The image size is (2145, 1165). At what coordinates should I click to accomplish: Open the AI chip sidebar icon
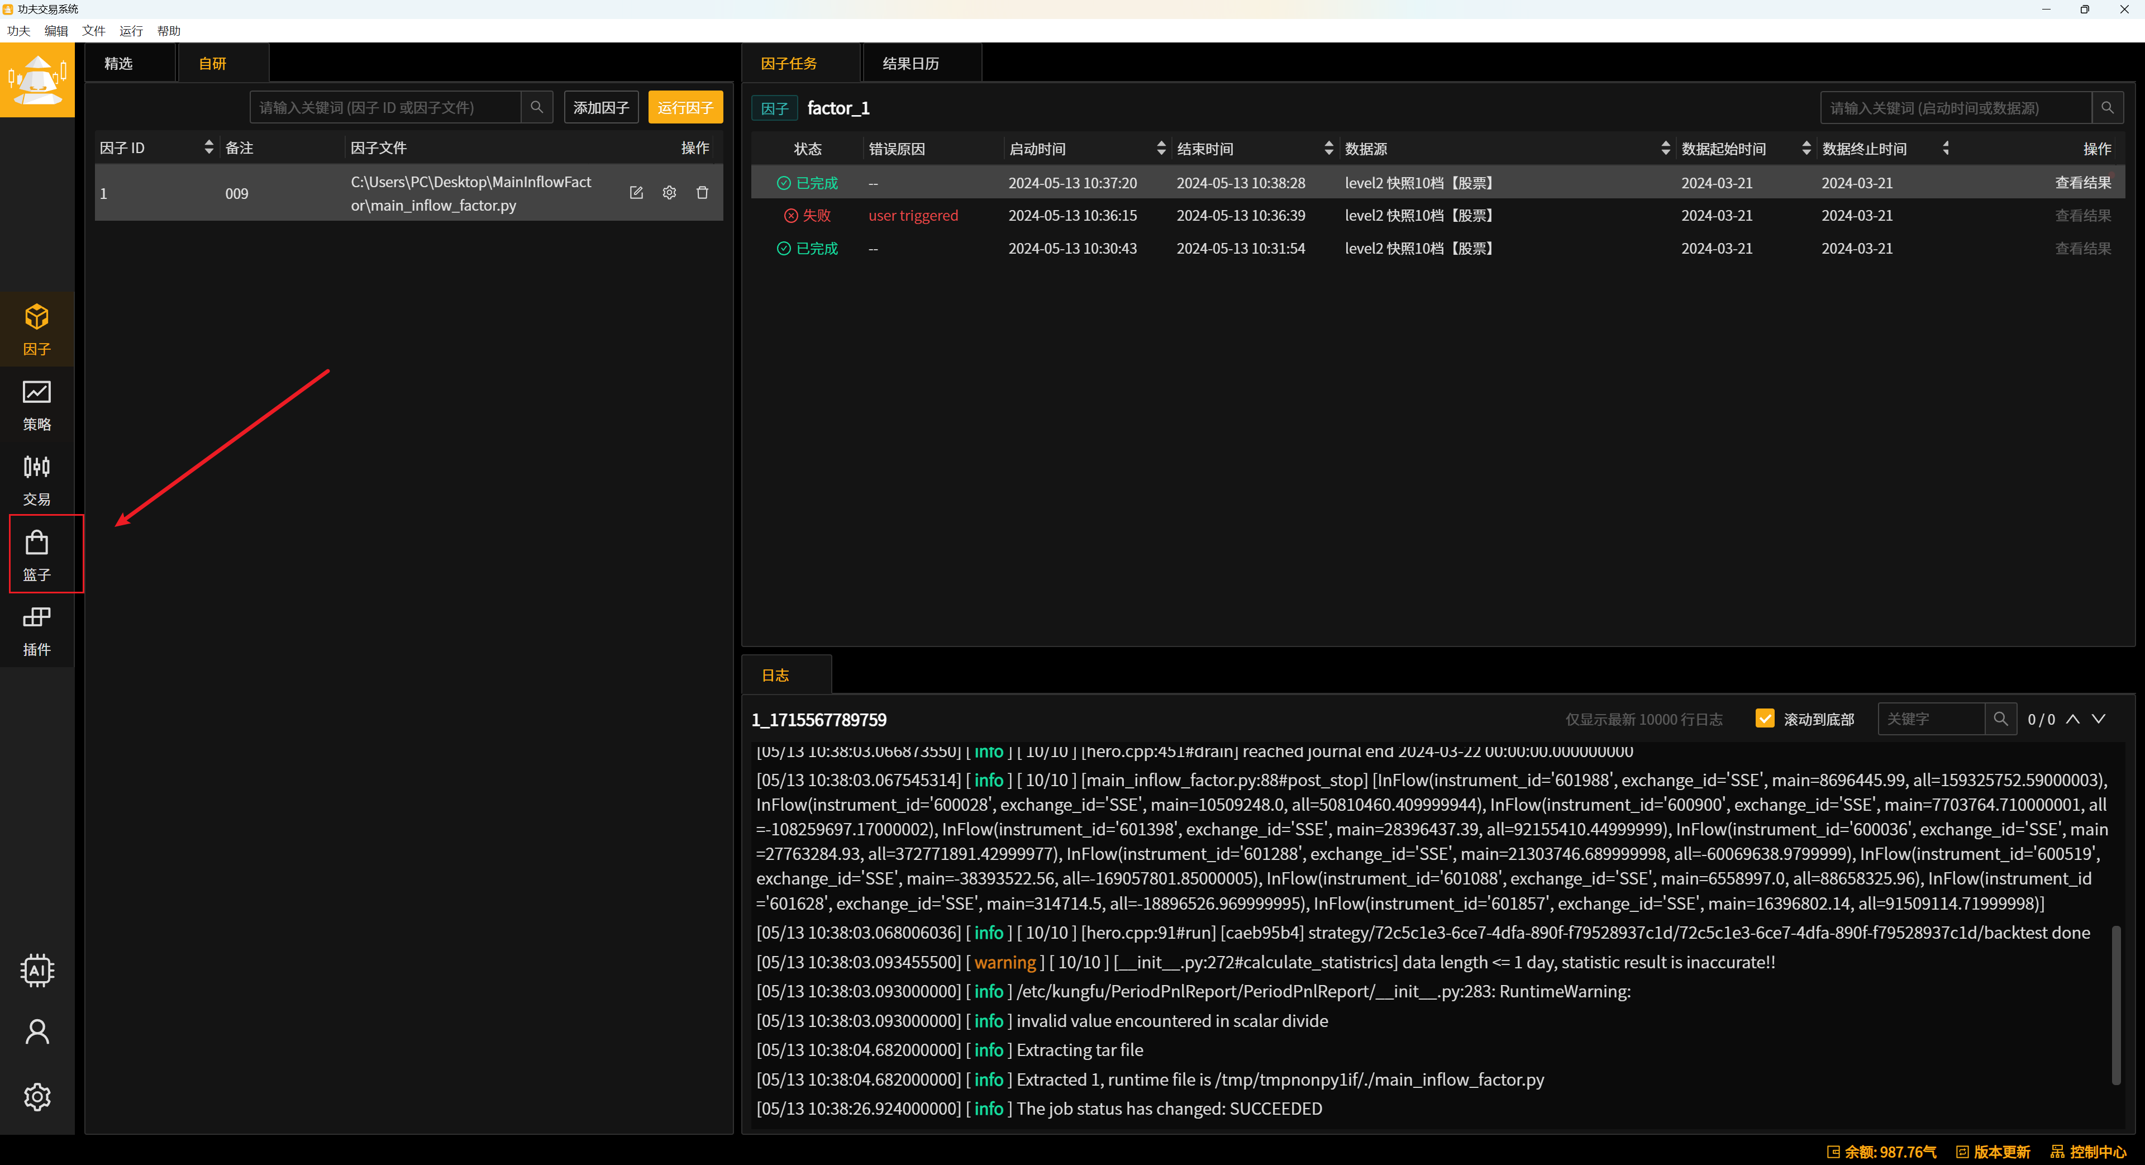37,970
